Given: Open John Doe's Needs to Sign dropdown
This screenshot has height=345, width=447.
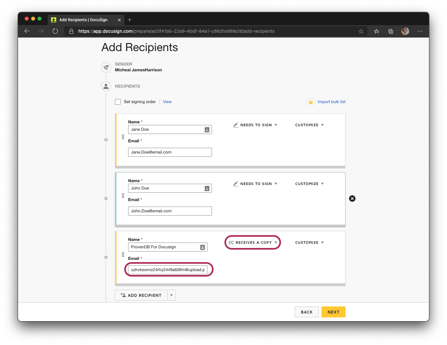Looking at the screenshot, I should click(x=255, y=184).
